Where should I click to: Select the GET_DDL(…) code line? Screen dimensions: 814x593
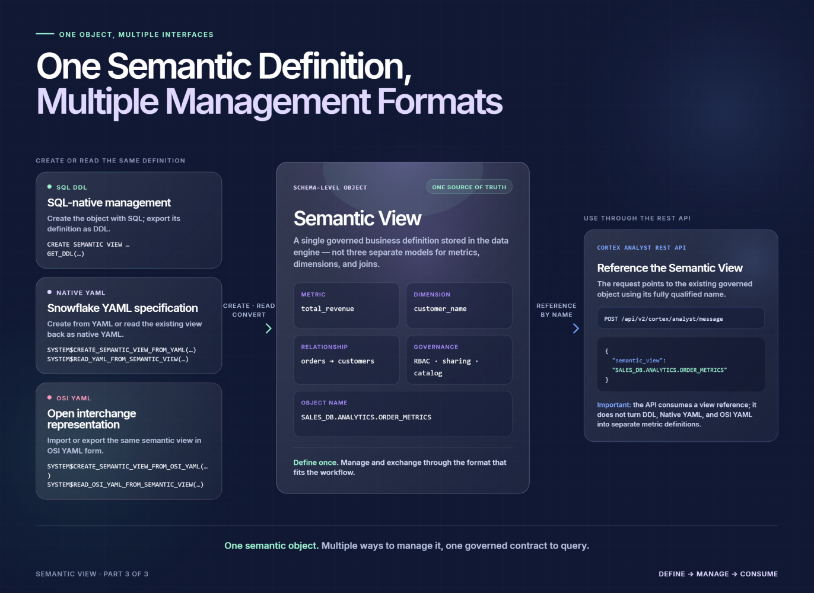coord(66,254)
